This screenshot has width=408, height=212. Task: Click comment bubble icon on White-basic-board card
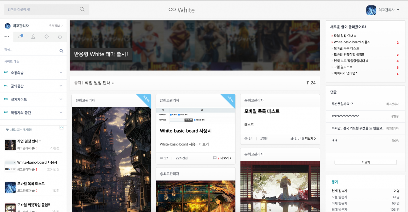tap(215, 158)
